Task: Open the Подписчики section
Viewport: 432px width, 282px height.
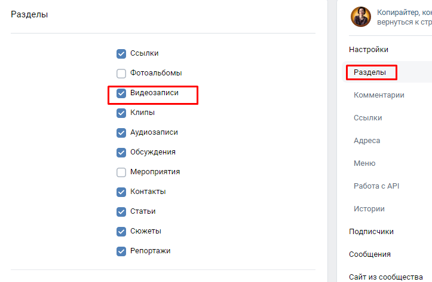Action: coord(371,232)
